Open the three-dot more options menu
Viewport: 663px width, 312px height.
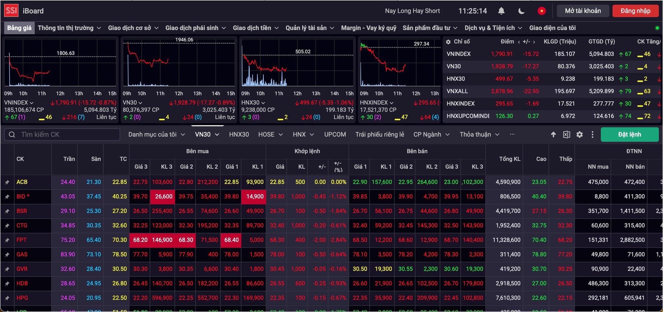592,134
